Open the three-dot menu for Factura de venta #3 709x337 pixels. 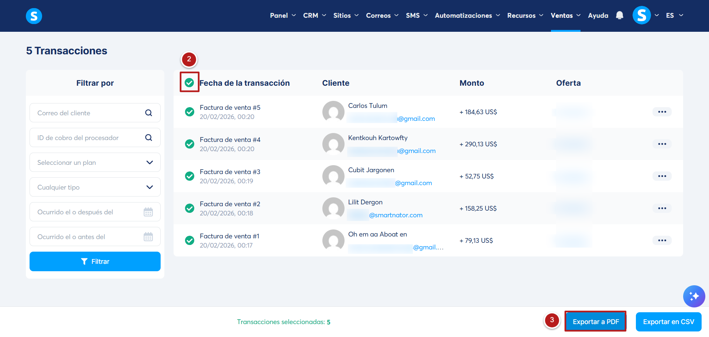click(x=662, y=176)
